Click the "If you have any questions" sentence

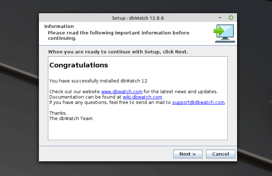(x=110, y=102)
